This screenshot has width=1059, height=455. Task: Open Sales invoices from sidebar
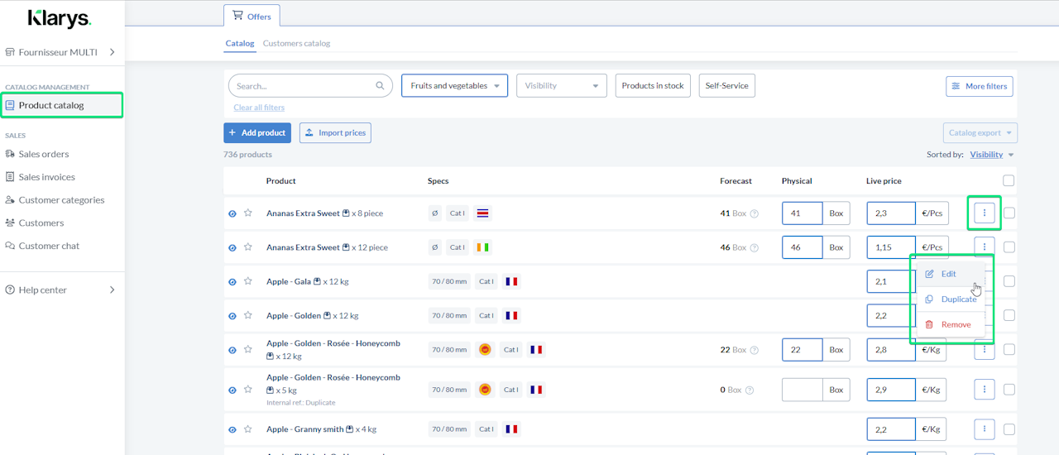[x=46, y=177]
